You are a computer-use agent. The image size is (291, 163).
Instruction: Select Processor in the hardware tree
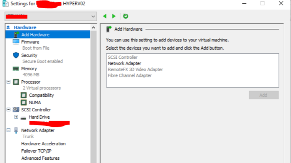(x=31, y=82)
